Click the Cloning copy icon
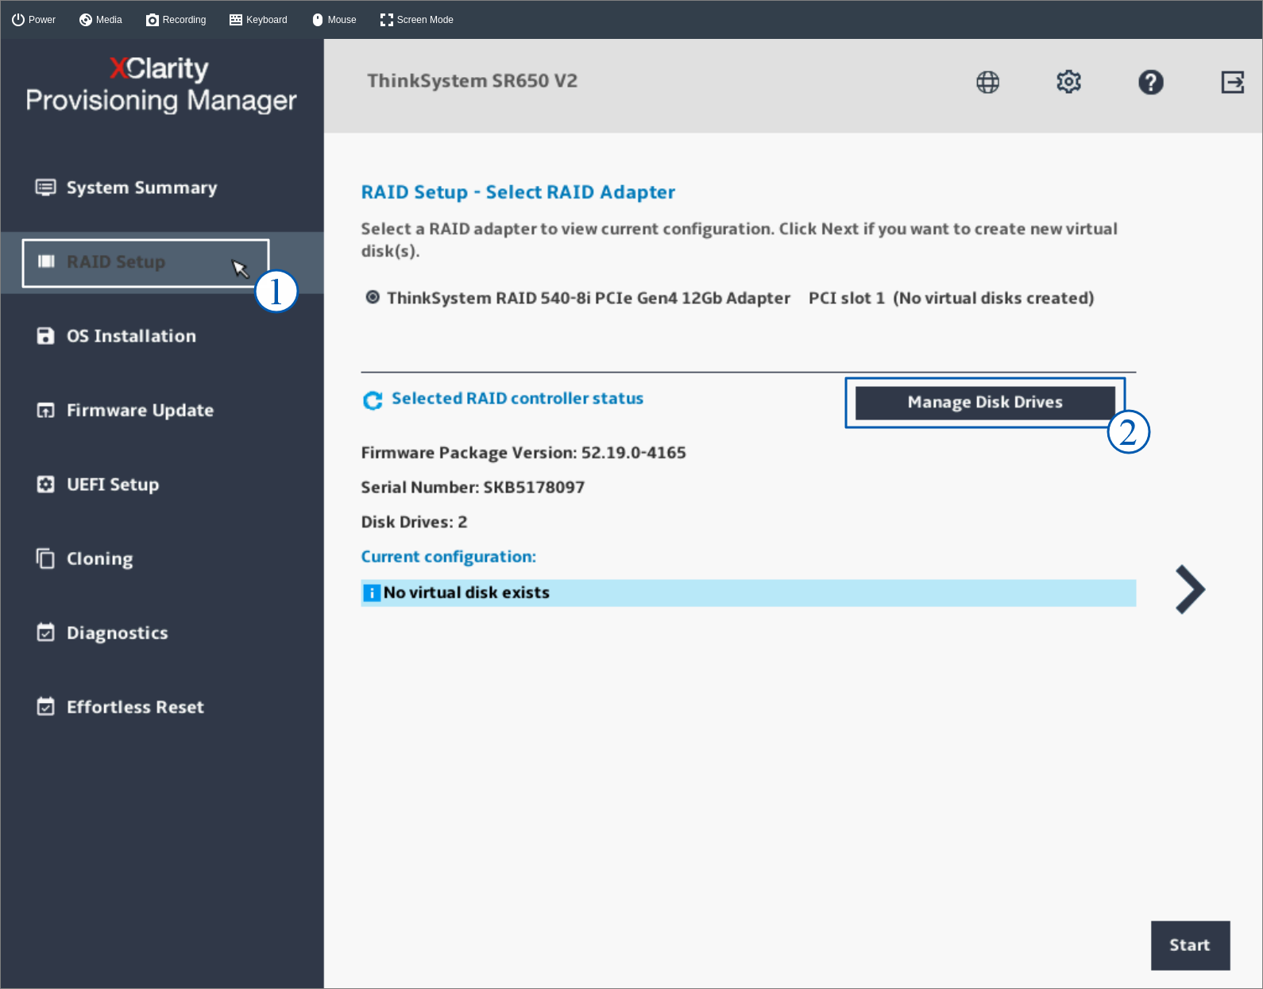This screenshot has height=989, width=1263. [45, 558]
